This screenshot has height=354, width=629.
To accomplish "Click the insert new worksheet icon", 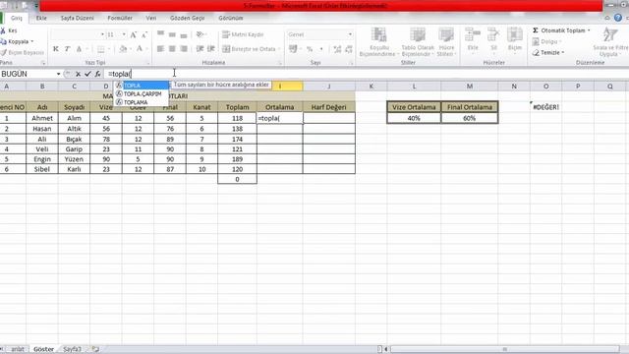I will (x=95, y=349).
